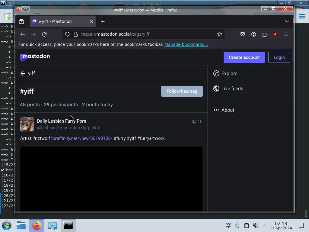Click Create account button
The height and width of the screenshot is (232, 309).
pyautogui.click(x=244, y=57)
